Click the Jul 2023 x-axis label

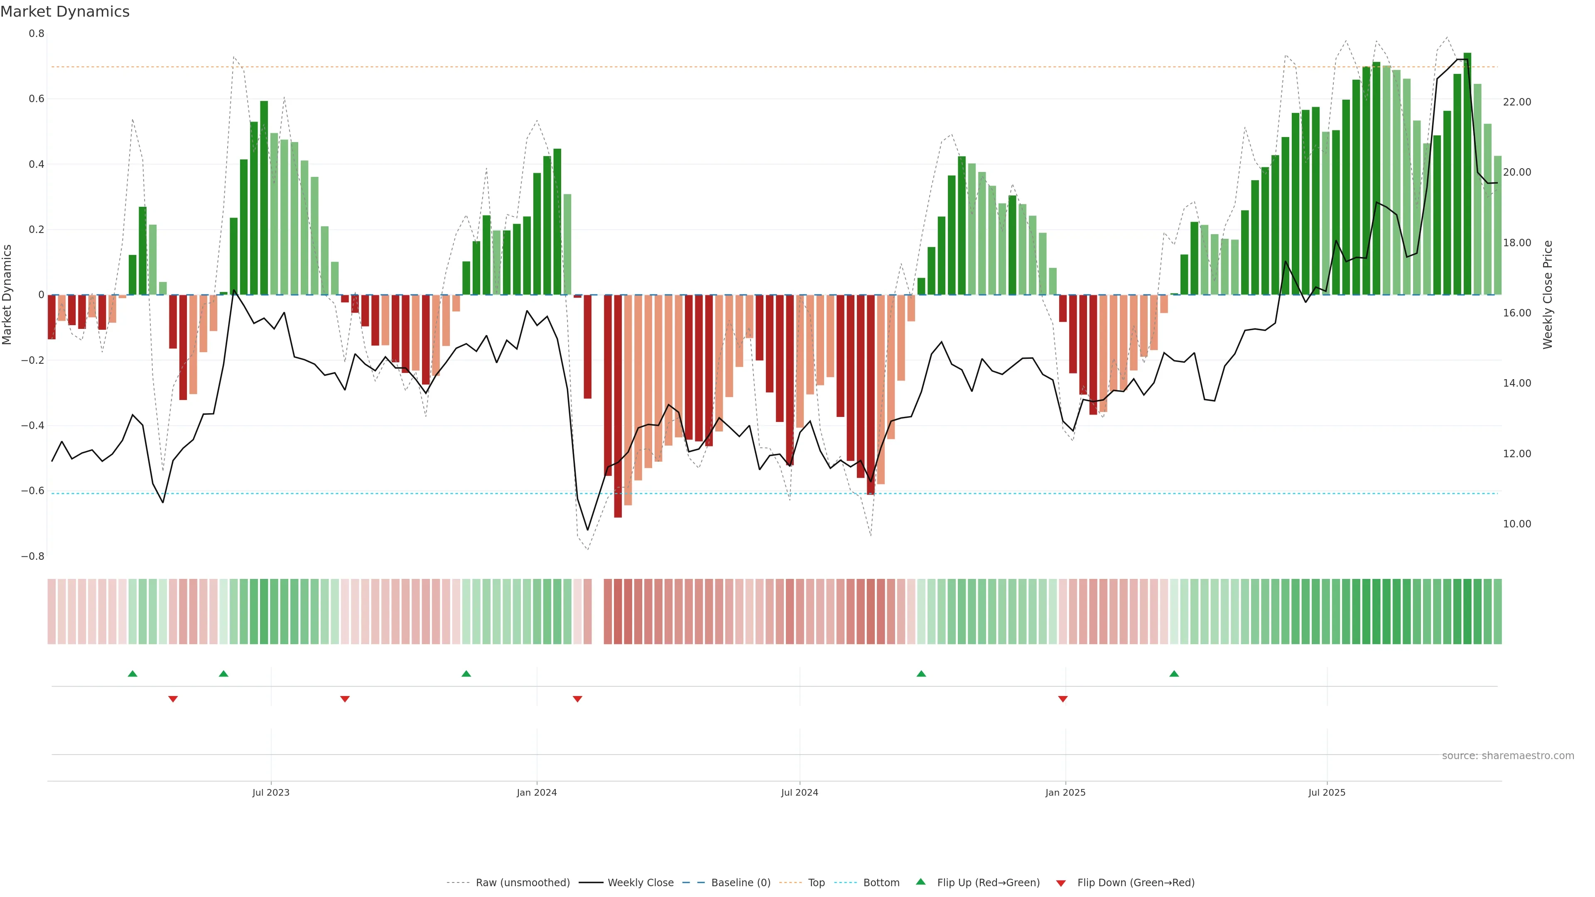(x=270, y=792)
